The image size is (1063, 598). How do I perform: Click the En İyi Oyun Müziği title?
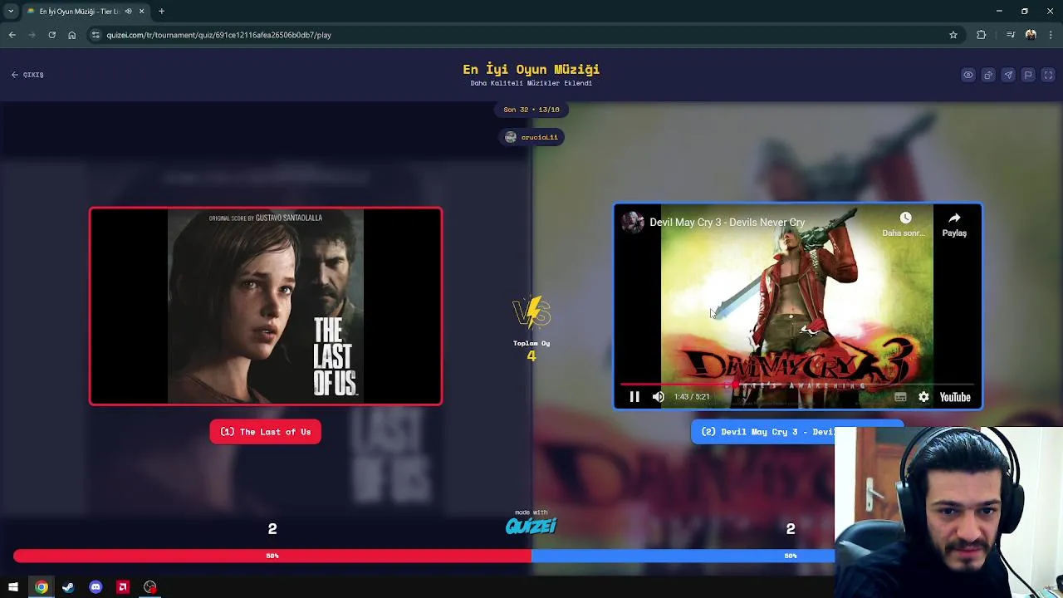(531, 70)
